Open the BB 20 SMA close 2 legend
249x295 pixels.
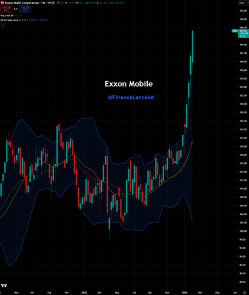pos(11,20)
